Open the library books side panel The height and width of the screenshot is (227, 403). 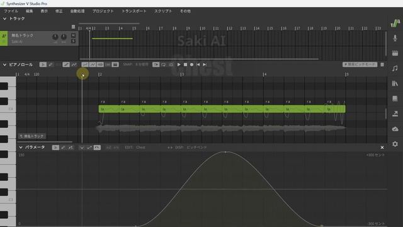[395, 83]
